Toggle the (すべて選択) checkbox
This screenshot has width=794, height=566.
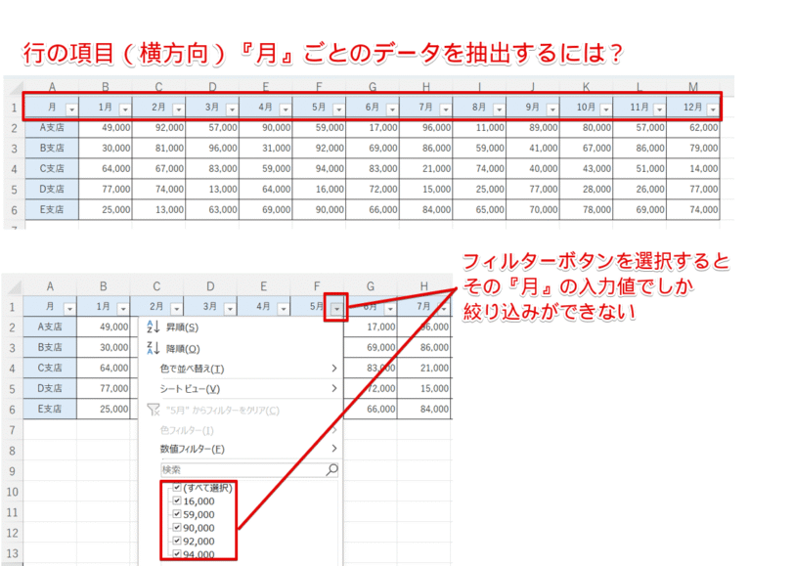177,488
